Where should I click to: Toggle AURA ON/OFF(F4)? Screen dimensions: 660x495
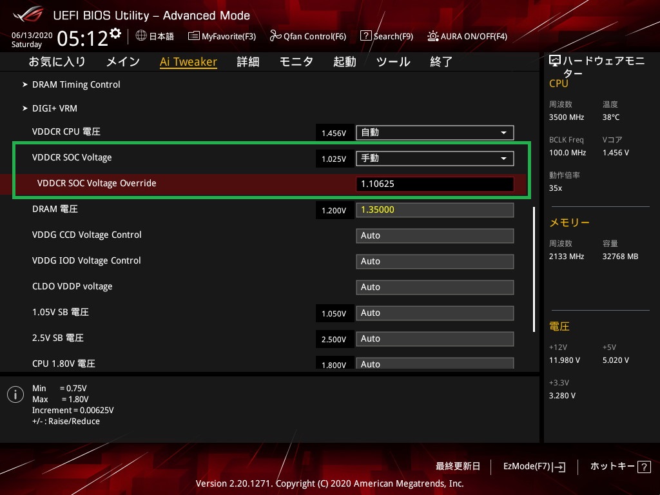pos(467,36)
